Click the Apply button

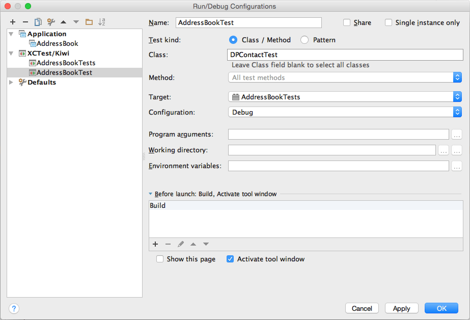tap(401, 308)
